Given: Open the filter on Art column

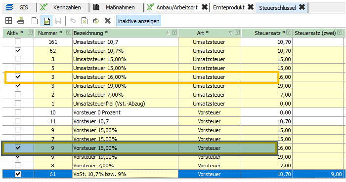Looking at the screenshot, I should [237, 33].
